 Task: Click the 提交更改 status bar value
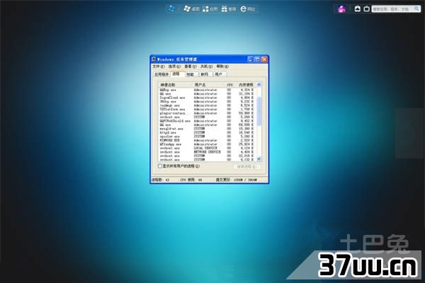[237, 180]
